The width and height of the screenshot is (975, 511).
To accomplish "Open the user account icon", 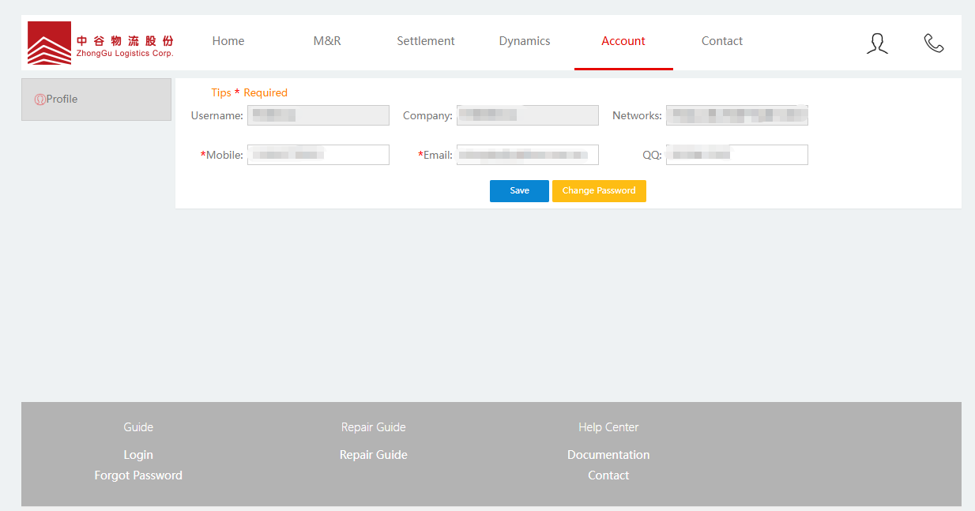I will click(x=877, y=43).
